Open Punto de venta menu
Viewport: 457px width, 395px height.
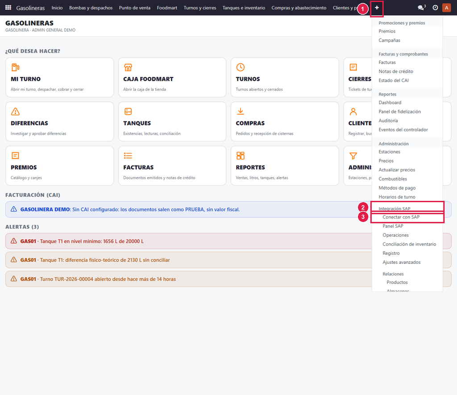pyautogui.click(x=135, y=8)
